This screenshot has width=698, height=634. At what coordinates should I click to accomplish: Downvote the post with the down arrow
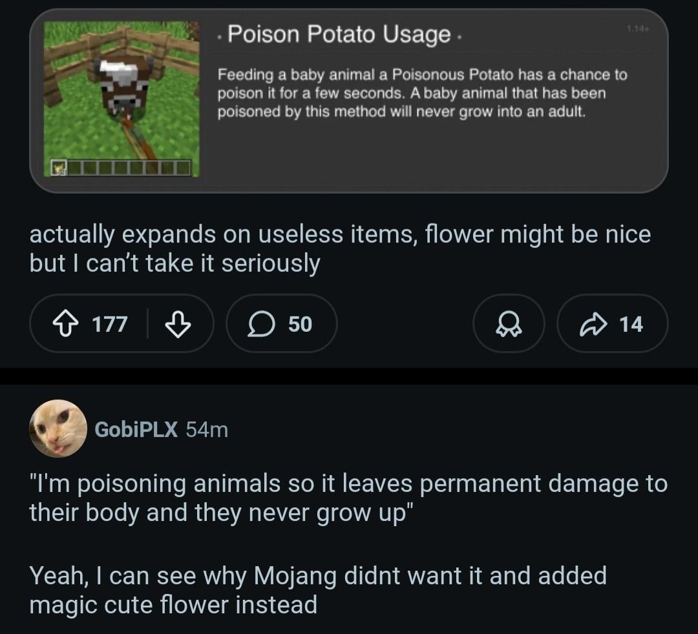click(x=178, y=323)
